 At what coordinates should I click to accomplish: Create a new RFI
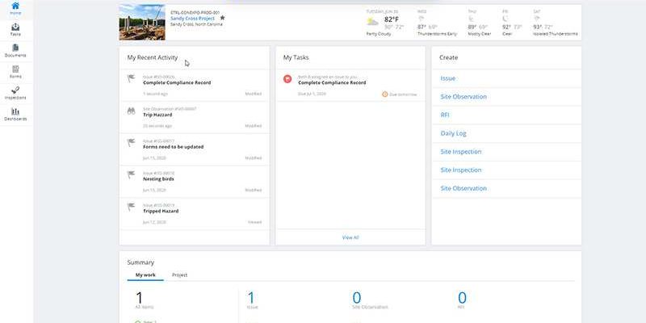(x=445, y=115)
